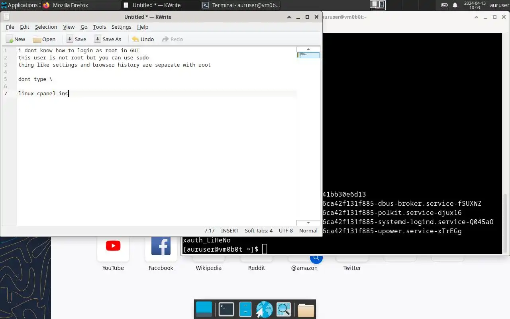Click the line 'linux cpanel ins'

[x=43, y=93]
